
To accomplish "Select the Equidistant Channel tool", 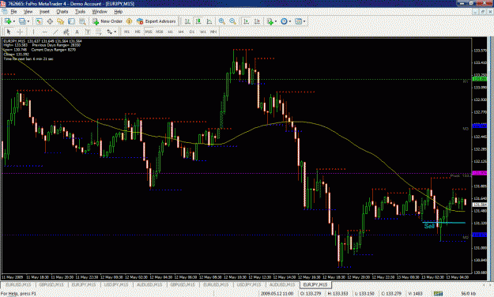I will pos(66,32).
